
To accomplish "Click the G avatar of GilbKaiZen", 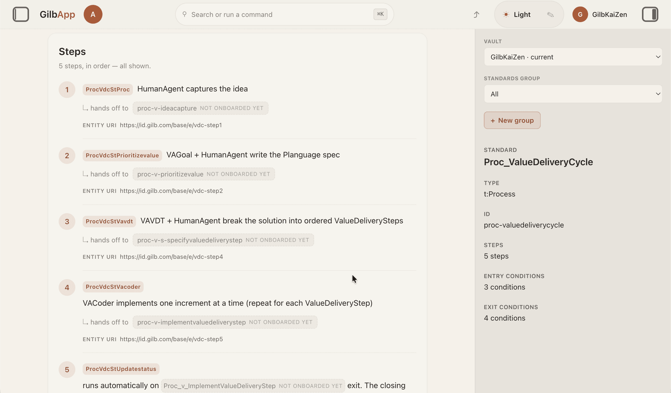I will point(580,14).
